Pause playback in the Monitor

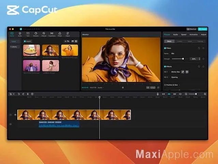tap(123, 87)
